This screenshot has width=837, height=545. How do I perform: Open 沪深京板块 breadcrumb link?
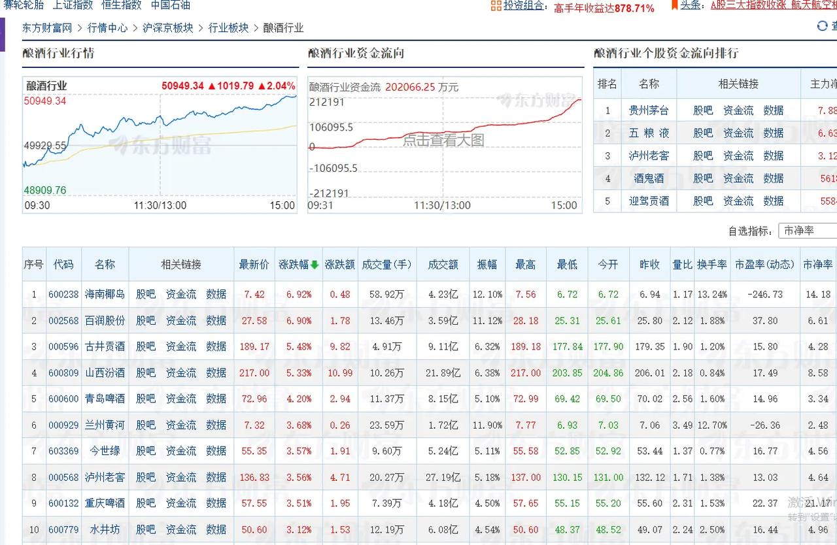pyautogui.click(x=168, y=28)
